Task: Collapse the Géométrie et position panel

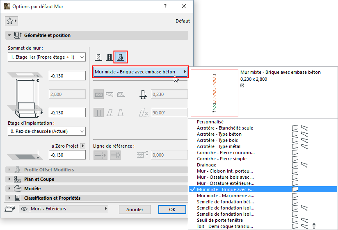Action: click(x=9, y=35)
